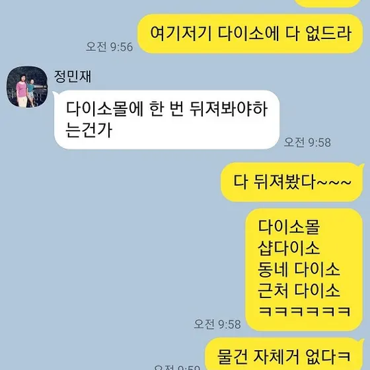
Task: Click the word 없드라 in yellow message
Action: tap(328, 33)
